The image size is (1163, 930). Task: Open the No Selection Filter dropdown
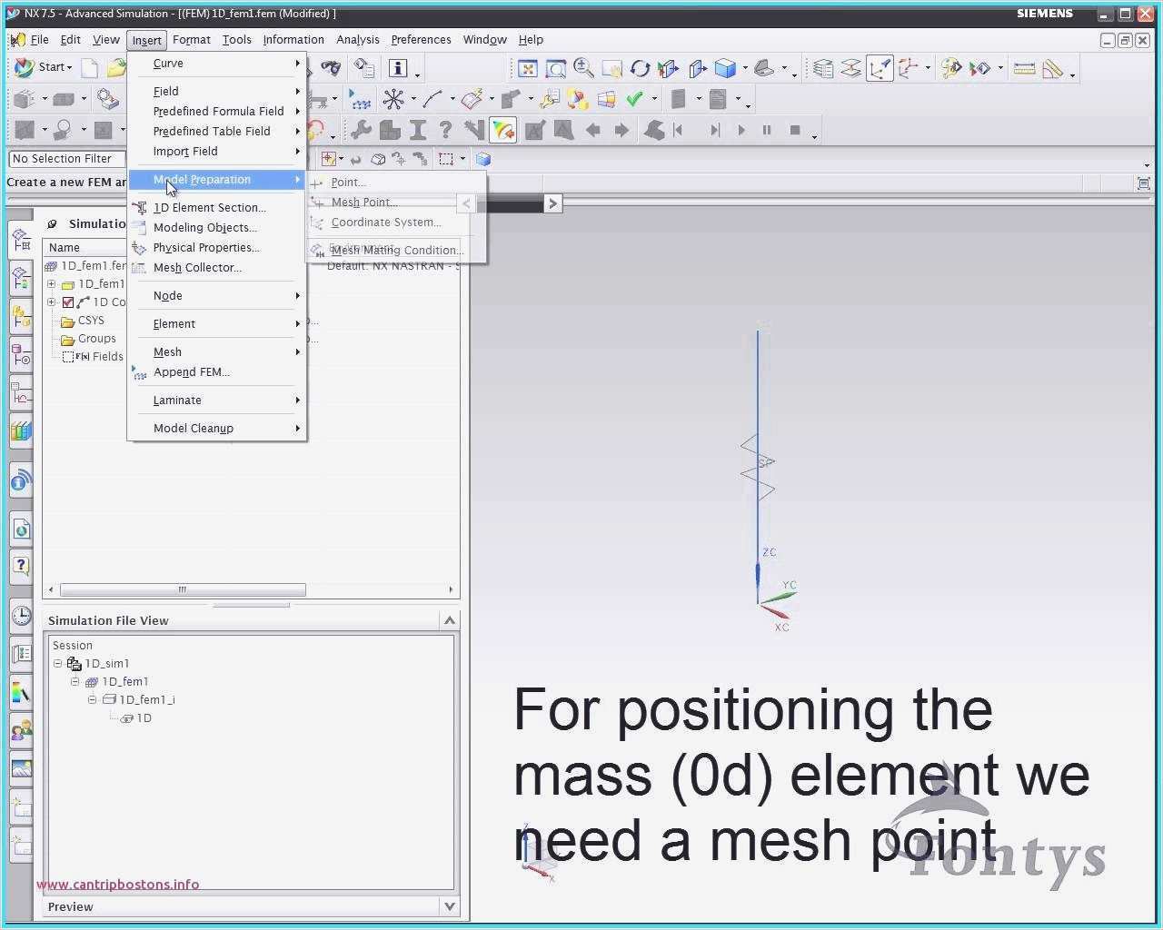(67, 158)
